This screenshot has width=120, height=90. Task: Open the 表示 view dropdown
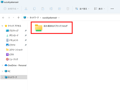click(99, 9)
